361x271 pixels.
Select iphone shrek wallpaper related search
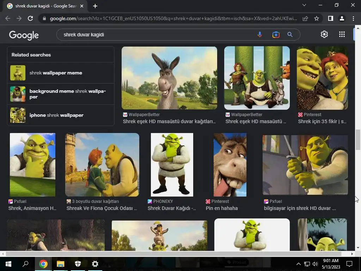pos(61,115)
